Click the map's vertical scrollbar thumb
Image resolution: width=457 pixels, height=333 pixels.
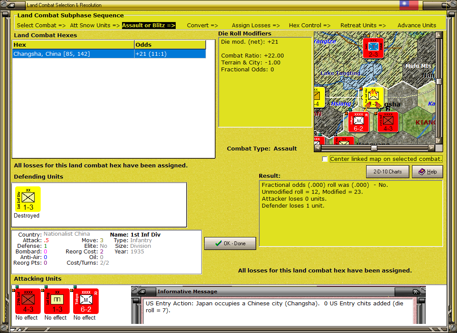[439, 81]
